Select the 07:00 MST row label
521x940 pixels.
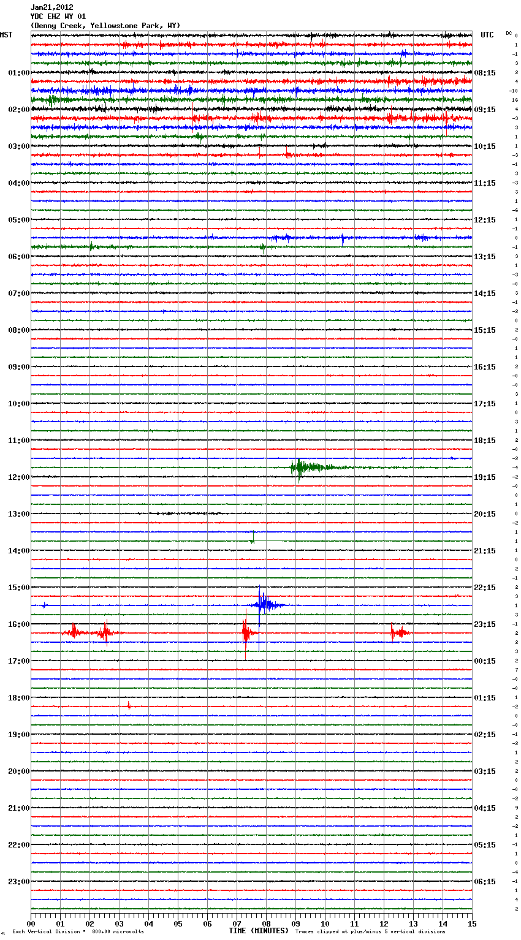[x=19, y=294]
